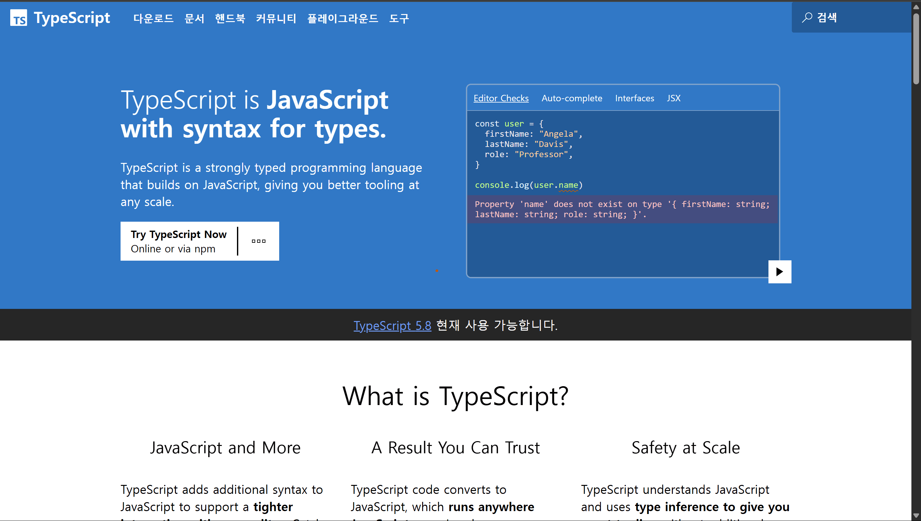Click the 'Safety at Scale' heading
The width and height of the screenshot is (921, 521).
[x=686, y=448]
